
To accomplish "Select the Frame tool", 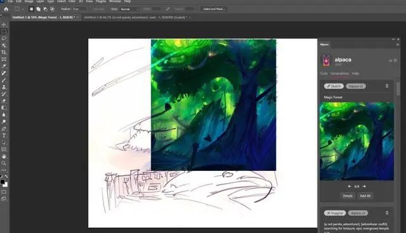I will point(4,59).
